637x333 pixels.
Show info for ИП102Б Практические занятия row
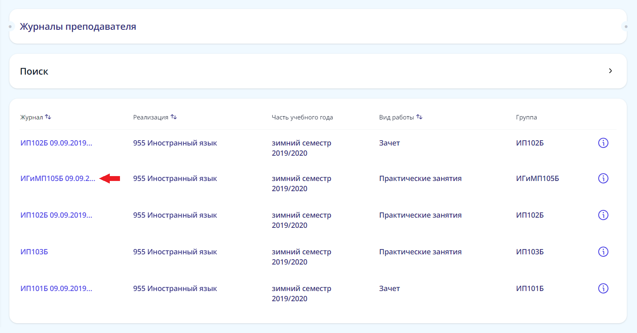pyautogui.click(x=603, y=215)
